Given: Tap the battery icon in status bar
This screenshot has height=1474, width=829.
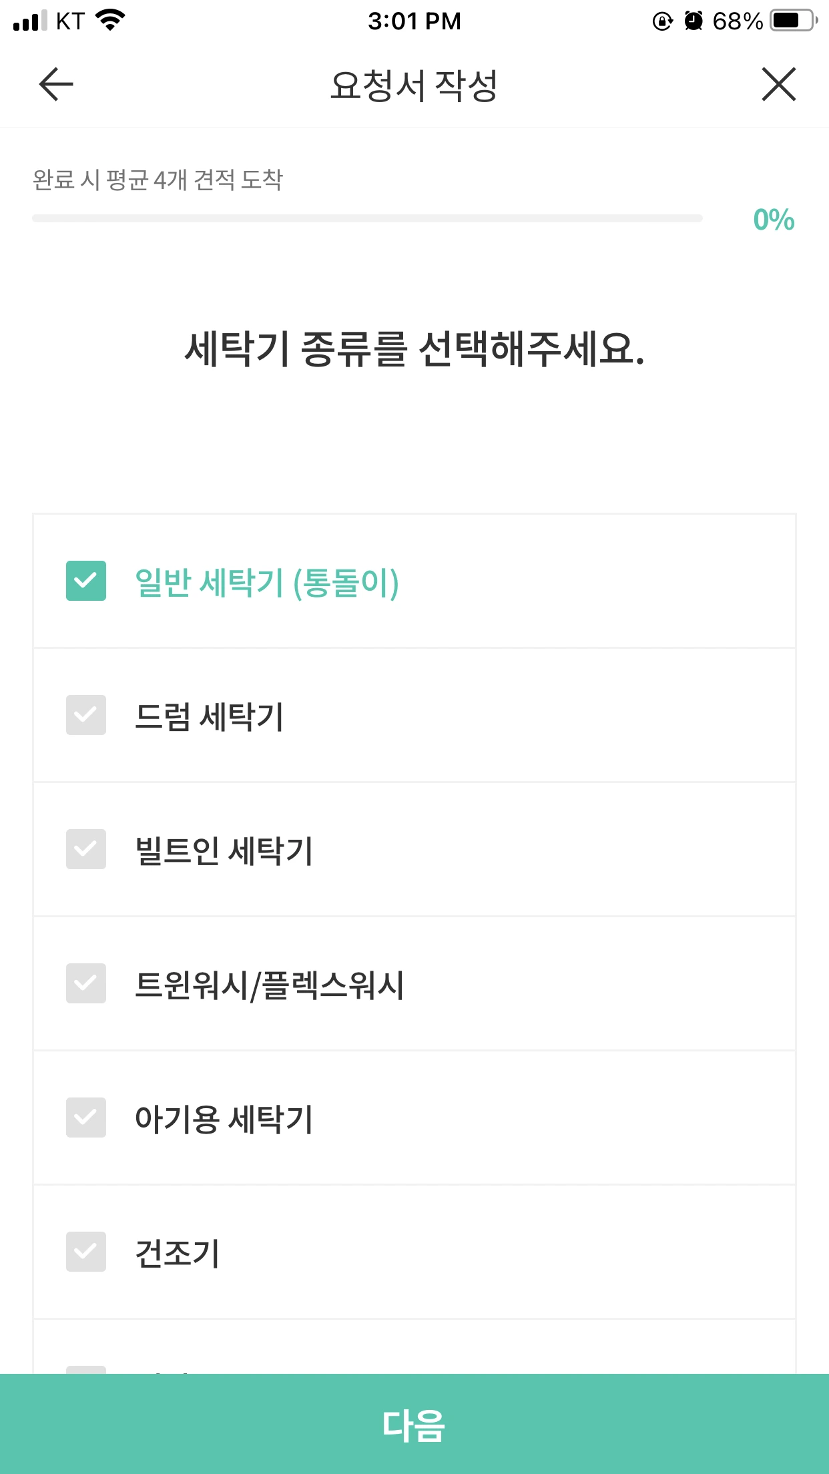Looking at the screenshot, I should click(794, 21).
